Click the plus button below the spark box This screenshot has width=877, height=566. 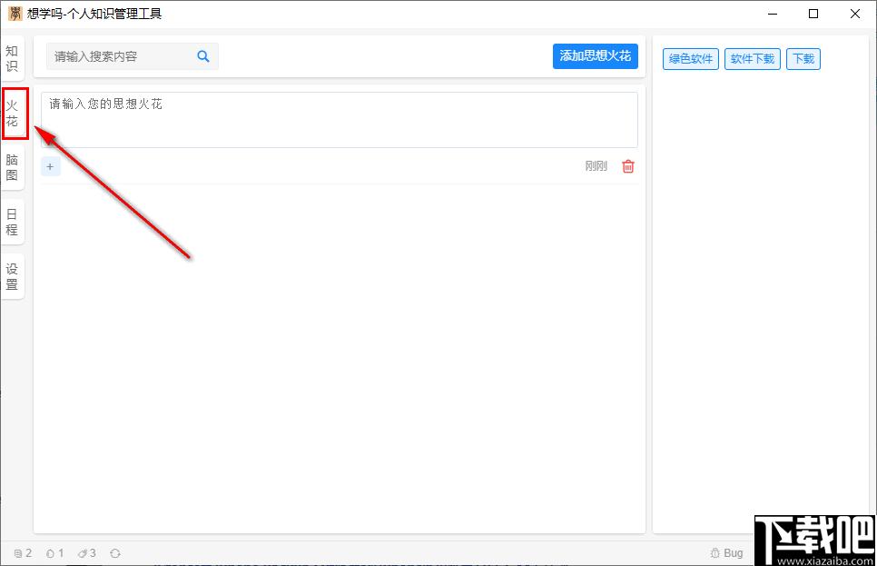click(50, 166)
